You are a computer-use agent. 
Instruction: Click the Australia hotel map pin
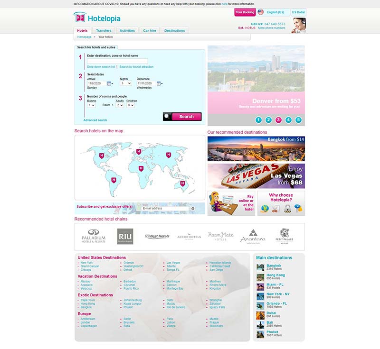(x=182, y=184)
